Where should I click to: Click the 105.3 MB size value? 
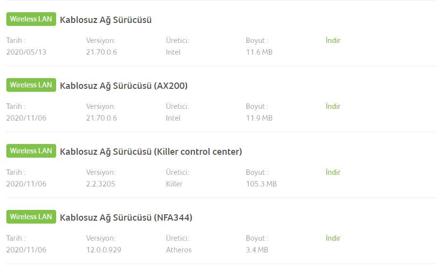tap(261, 184)
